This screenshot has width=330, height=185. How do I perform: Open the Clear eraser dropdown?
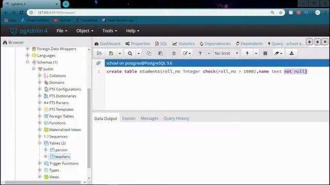coord(278,53)
